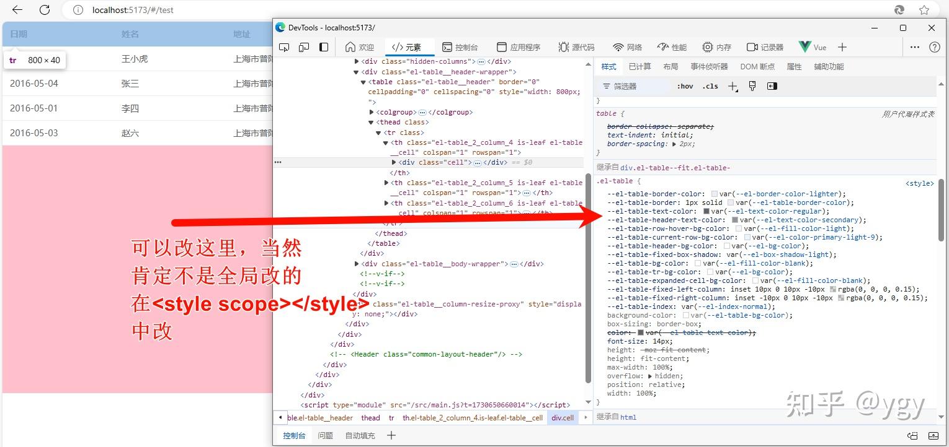Screen dimensions: 949x447
Task: Toggle the DevTools sidebar dock icon
Action: point(324,47)
